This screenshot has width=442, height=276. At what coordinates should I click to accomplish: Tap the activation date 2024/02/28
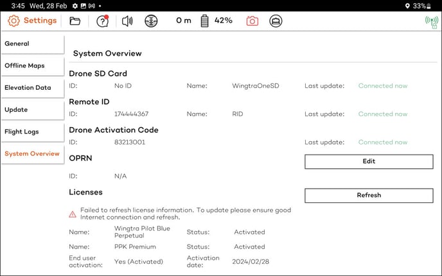tap(251, 262)
